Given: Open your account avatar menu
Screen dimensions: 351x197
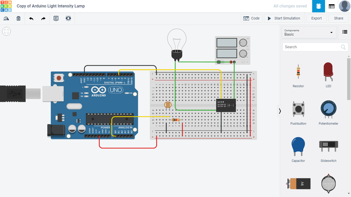Looking at the screenshot, I should click(345, 6).
